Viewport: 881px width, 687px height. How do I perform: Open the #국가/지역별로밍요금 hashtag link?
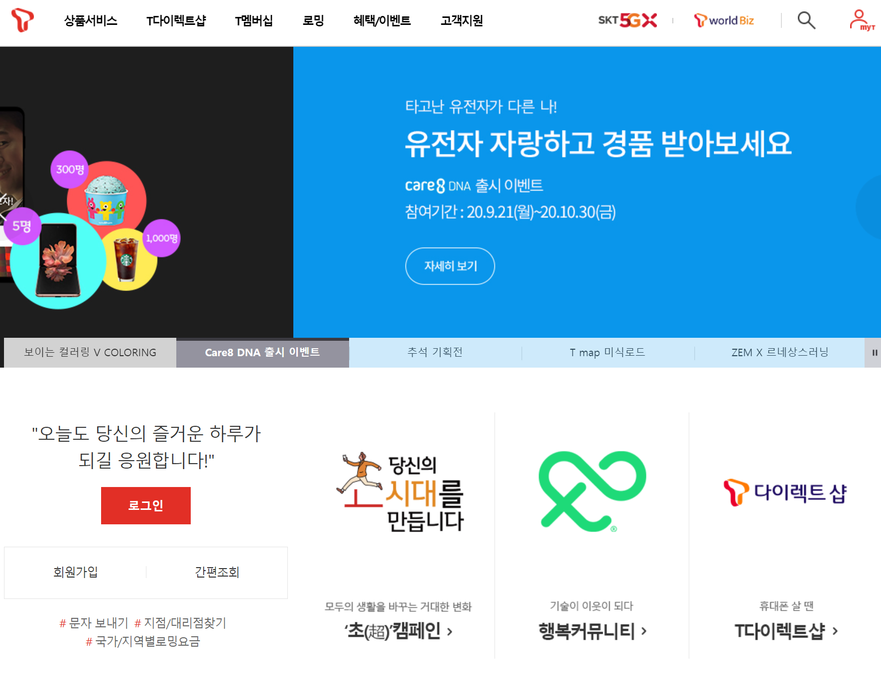(x=143, y=641)
